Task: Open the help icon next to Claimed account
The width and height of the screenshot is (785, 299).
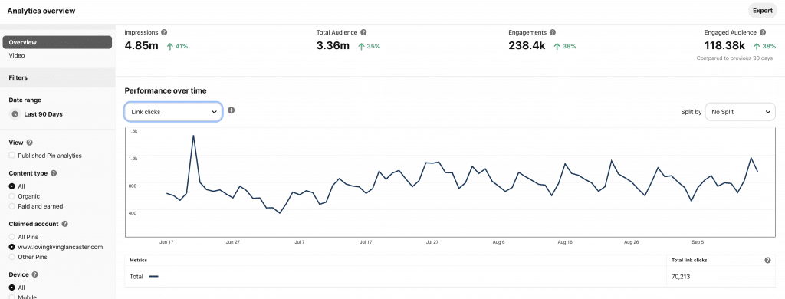Action: coord(64,225)
